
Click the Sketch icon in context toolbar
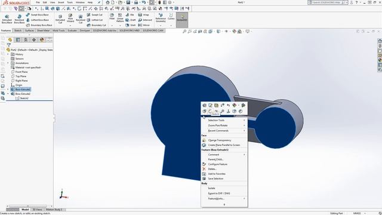(210, 111)
